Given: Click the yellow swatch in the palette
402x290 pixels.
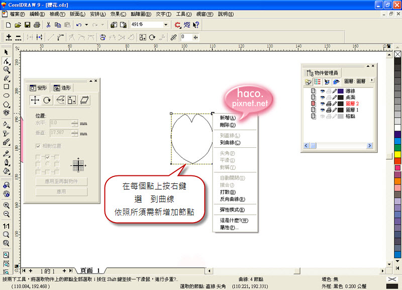Looking at the screenshot, I should point(397,154).
